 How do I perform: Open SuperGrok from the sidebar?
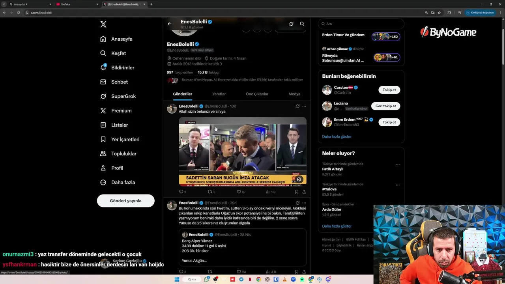[x=118, y=96]
